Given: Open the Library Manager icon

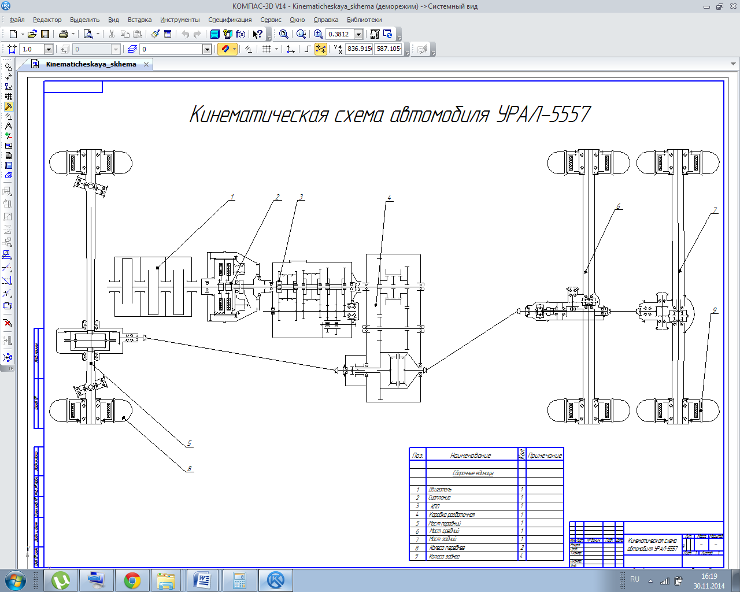Looking at the screenshot, I should pyautogui.click(x=215, y=34).
